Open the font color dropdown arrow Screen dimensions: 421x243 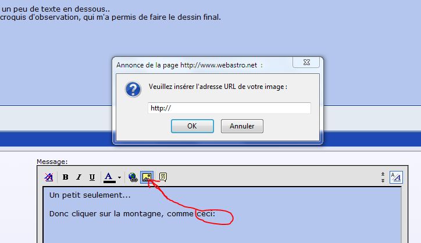click(119, 177)
